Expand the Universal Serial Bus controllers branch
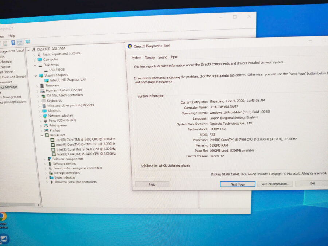The image size is (328, 246). [47, 183]
